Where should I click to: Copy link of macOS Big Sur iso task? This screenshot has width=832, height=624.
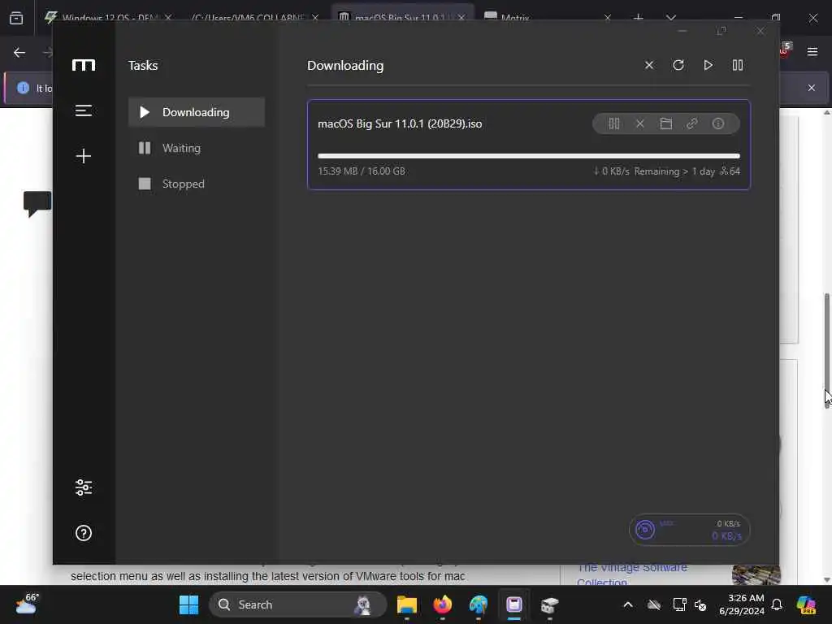pyautogui.click(x=692, y=123)
